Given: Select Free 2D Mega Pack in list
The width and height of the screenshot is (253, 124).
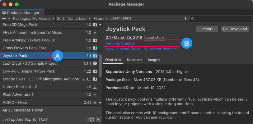Looking at the screenshot, I should (x=49, y=25).
